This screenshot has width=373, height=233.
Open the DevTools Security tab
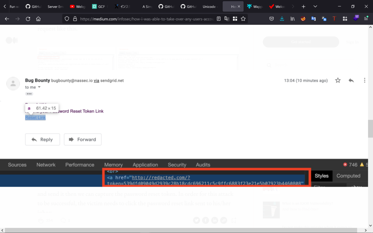coord(177,165)
